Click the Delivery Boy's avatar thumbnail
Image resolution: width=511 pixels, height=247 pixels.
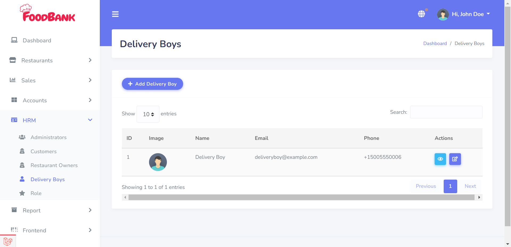tap(158, 162)
